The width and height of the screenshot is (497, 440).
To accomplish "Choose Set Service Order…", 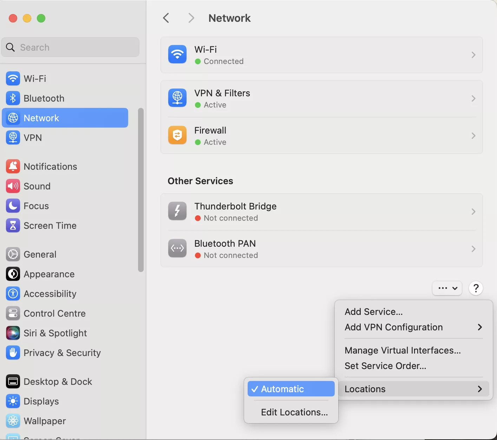I will (x=413, y=366).
